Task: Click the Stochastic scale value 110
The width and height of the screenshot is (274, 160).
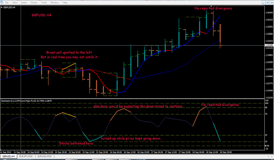Action: (x=267, y=101)
